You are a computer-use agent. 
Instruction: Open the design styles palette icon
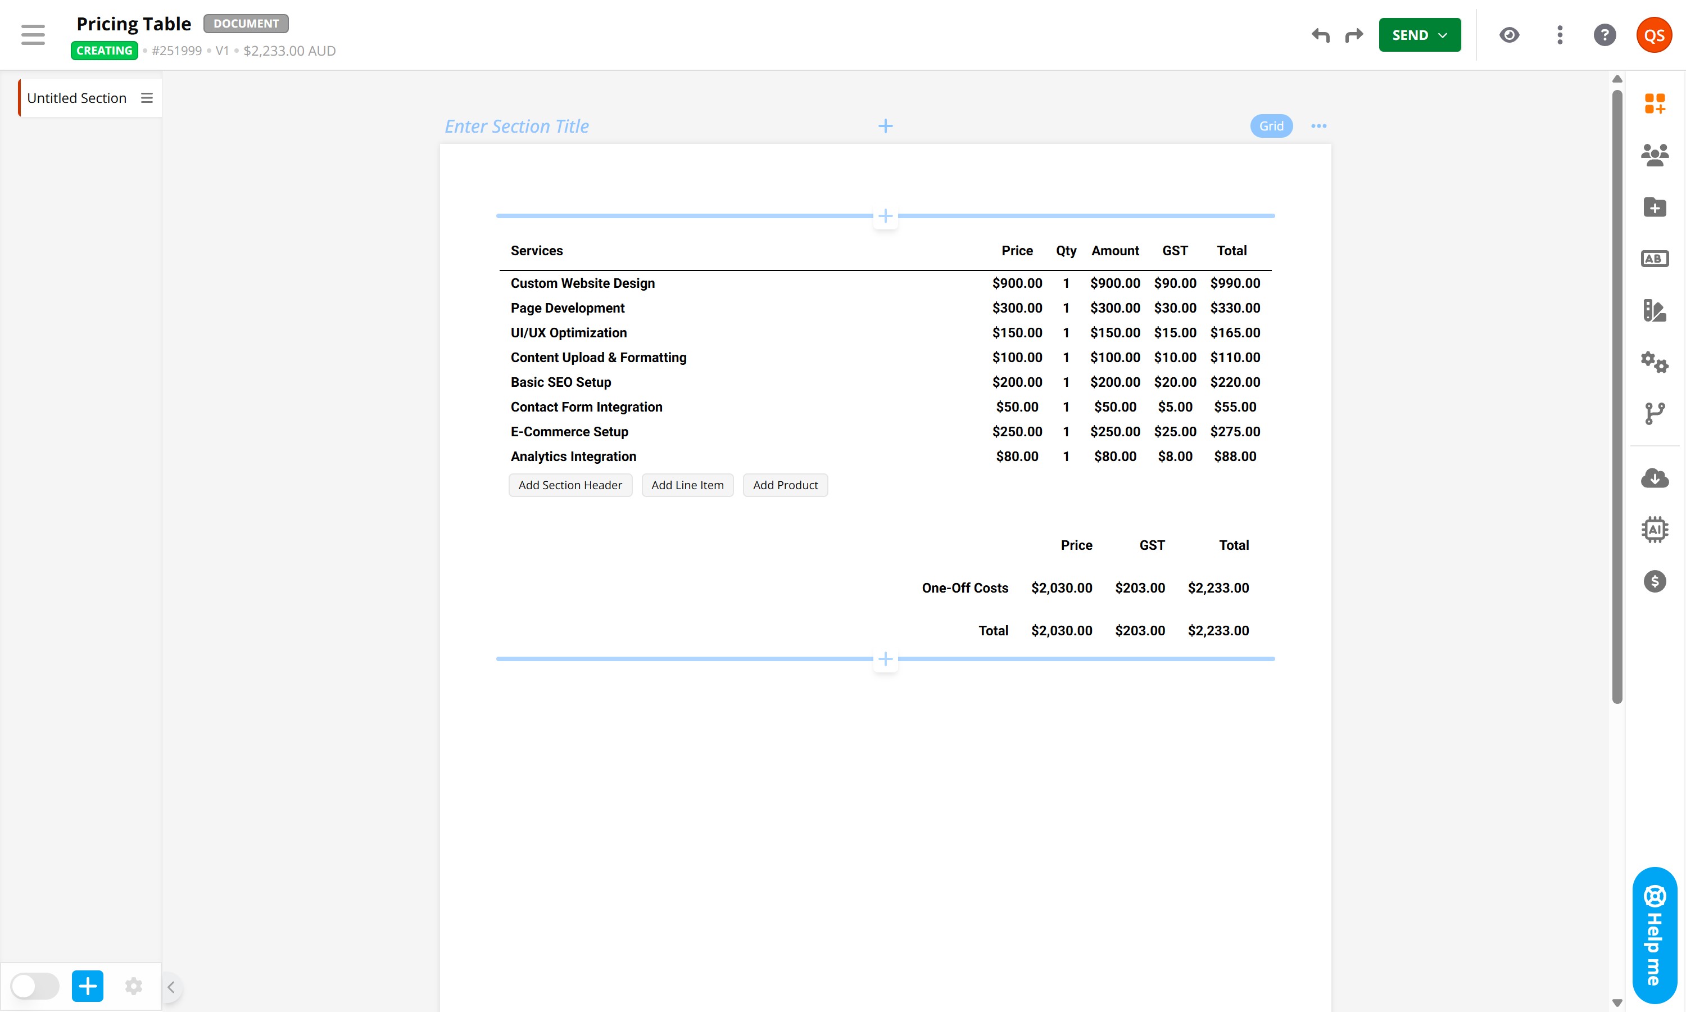[x=1654, y=310]
